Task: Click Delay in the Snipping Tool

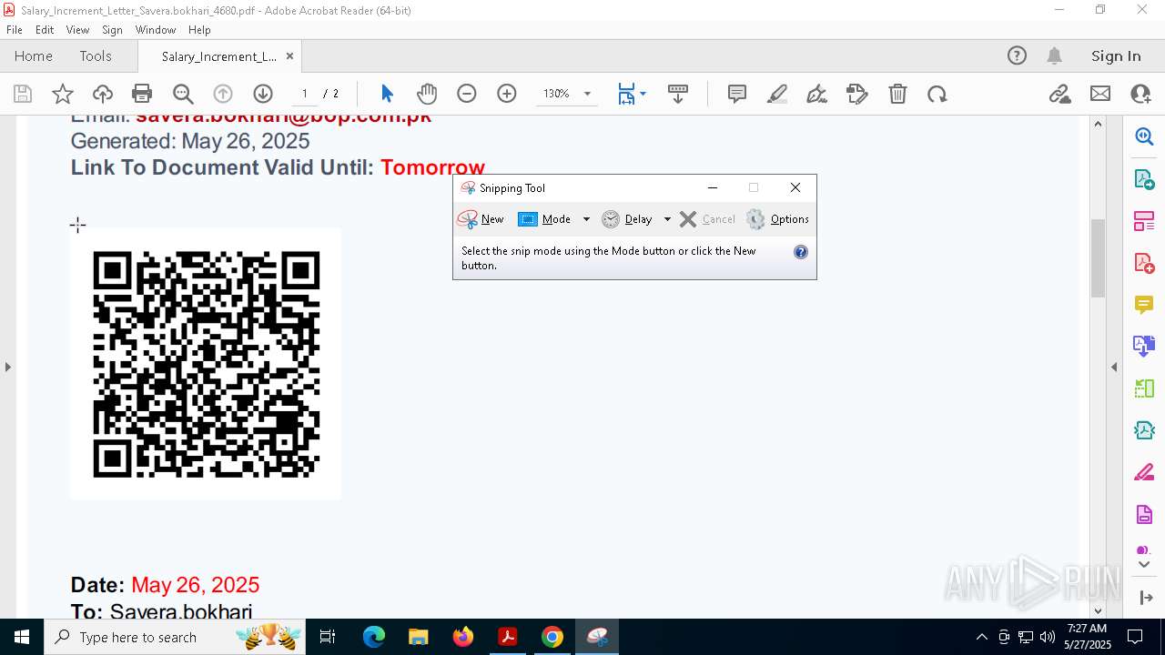Action: tap(628, 219)
